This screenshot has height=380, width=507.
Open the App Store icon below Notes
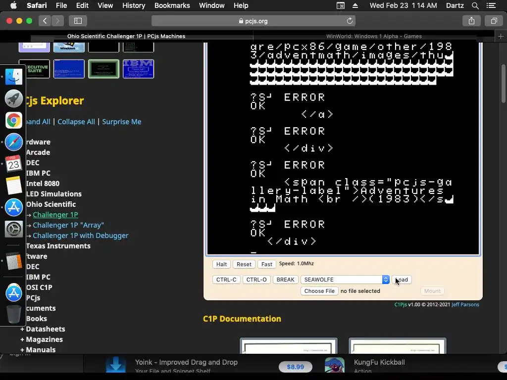13,207
